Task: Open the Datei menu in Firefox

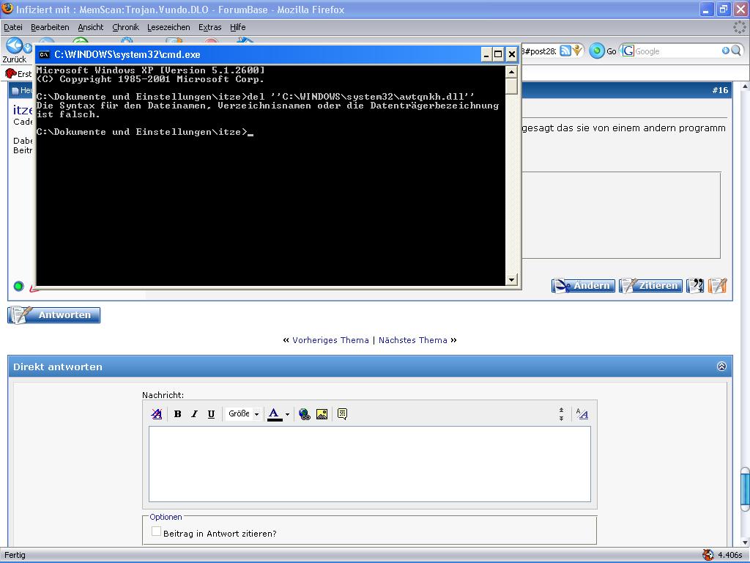Action: coord(13,27)
